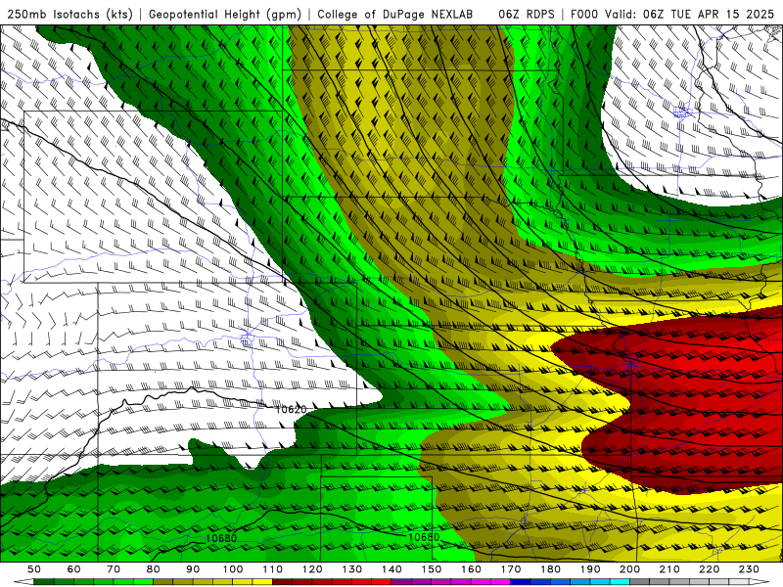Click the 130 knot colorbar label
Screen dimensions: 783x587
[x=352, y=569]
